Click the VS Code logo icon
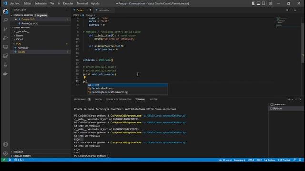 (x=5, y=3)
